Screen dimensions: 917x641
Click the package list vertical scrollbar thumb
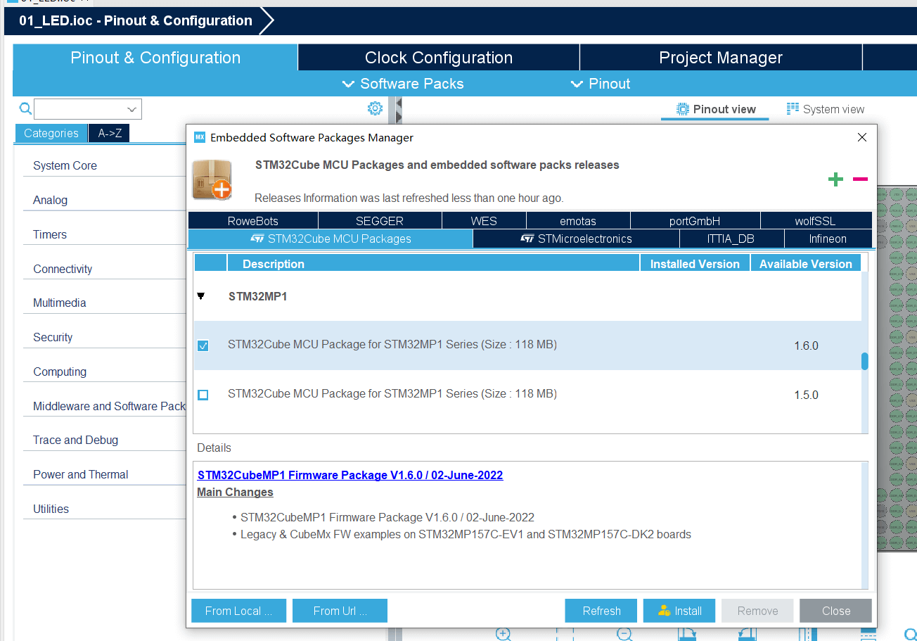865,361
